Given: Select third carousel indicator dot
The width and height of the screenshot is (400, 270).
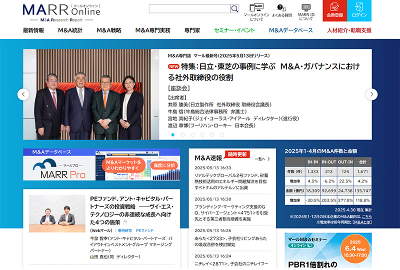Looking at the screenshot, I should coord(192,134).
